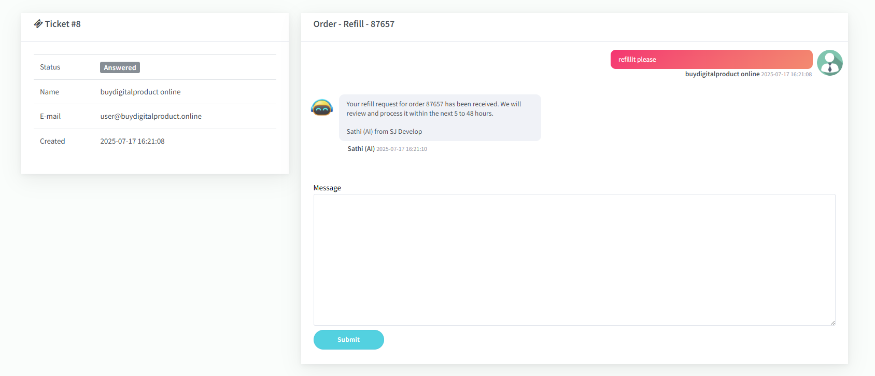Click the 'Sathi (AI)' name below reply

[x=361, y=149]
